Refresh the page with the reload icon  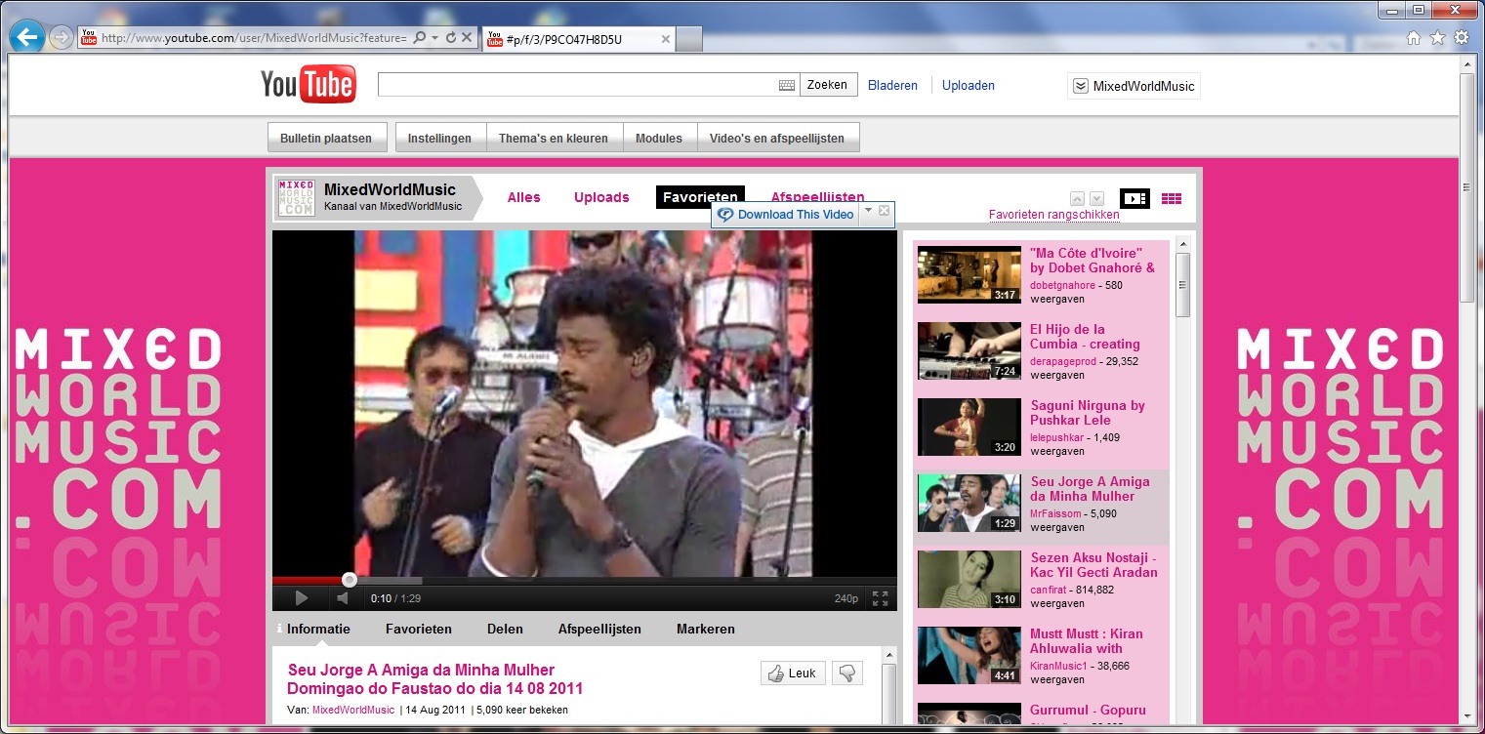[x=450, y=38]
